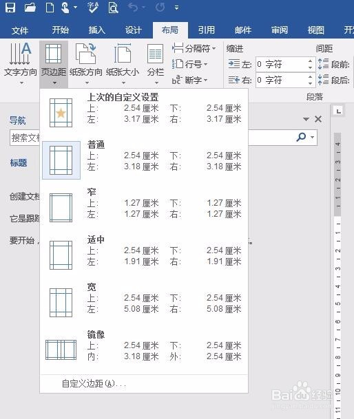
Task: Open Customize Quick Access Toolbar dropdown
Action: click(176, 8)
